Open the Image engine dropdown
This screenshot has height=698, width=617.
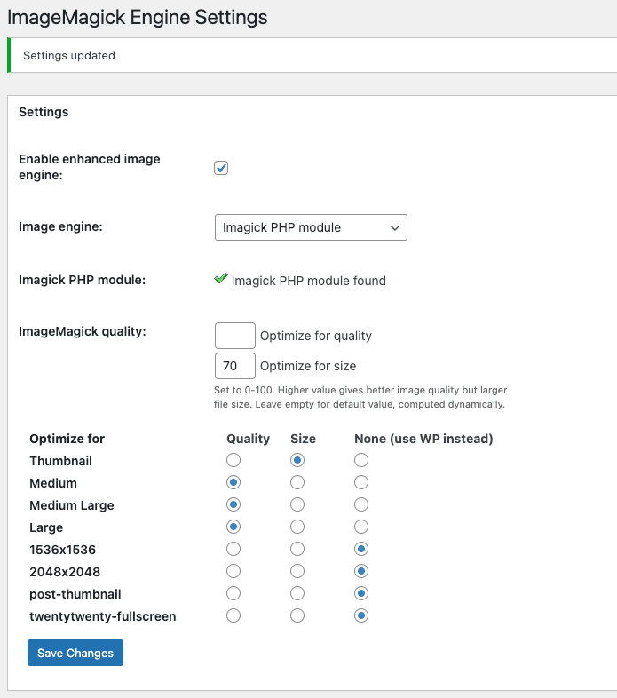[311, 227]
